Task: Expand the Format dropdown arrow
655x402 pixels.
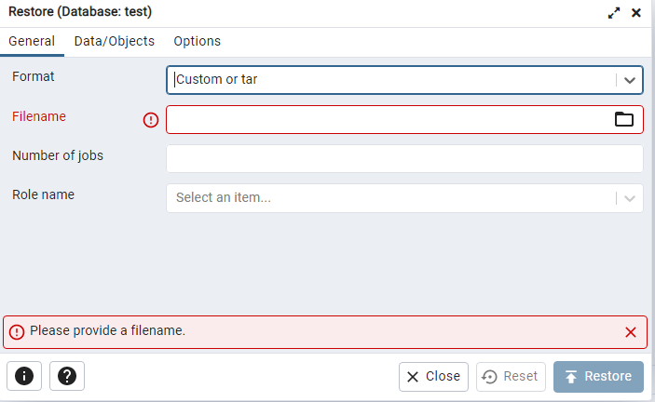Action: click(630, 80)
